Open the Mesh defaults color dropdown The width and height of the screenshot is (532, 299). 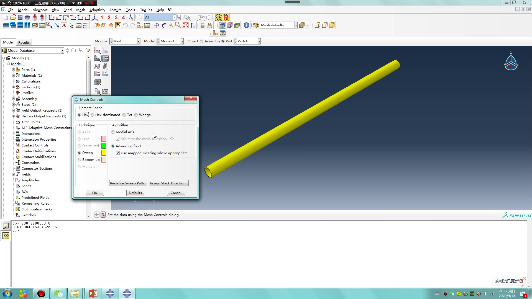tap(296, 25)
